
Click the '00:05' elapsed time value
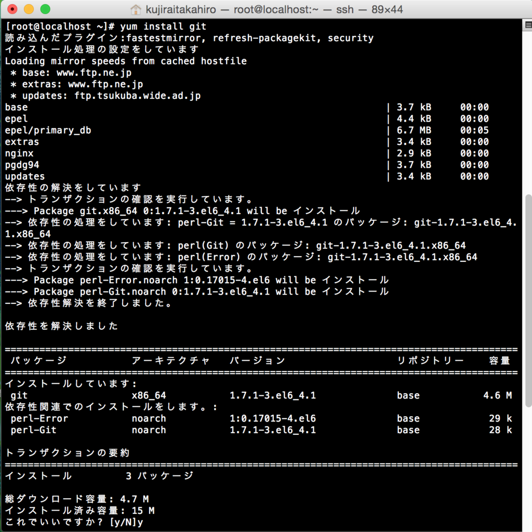point(474,130)
